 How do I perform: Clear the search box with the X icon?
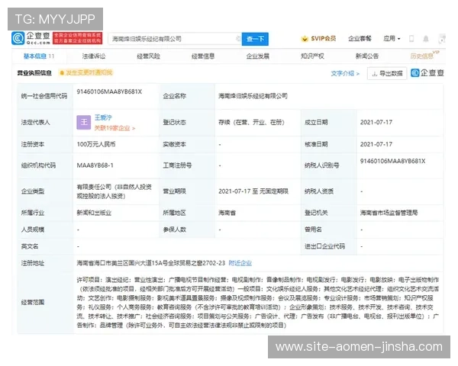238,39
